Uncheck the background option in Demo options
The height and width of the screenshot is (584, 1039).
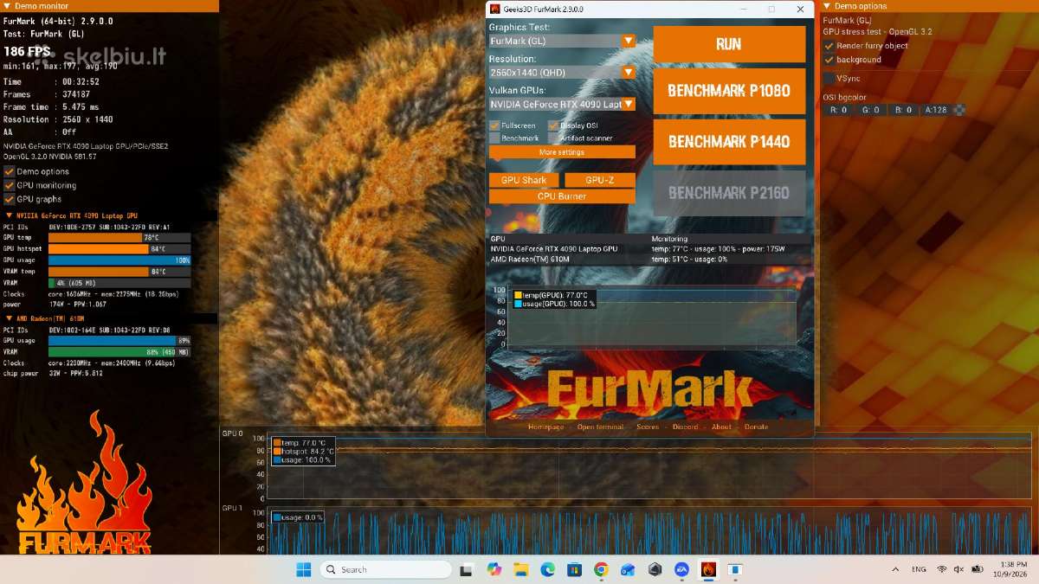829,60
